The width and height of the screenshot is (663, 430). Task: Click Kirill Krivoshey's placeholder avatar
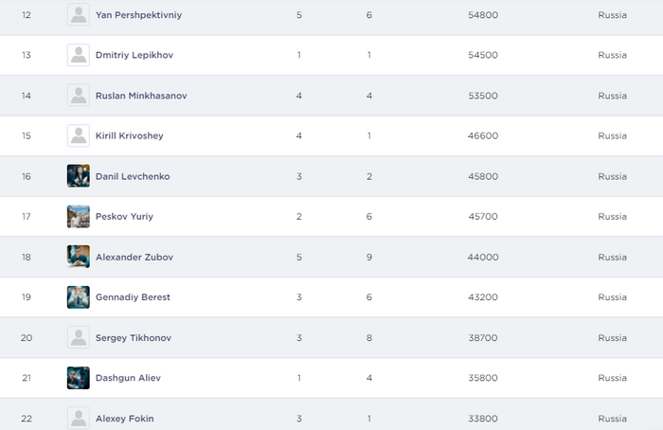[79, 135]
